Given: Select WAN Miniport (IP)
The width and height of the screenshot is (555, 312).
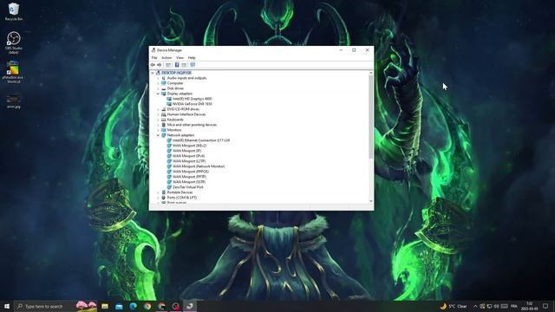Looking at the screenshot, I should (187, 151).
